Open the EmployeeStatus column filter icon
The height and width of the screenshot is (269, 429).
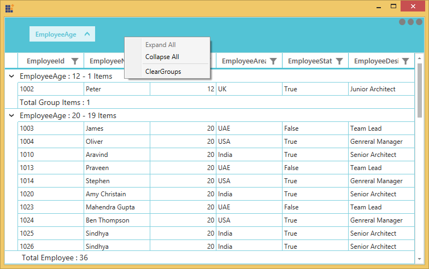339,61
